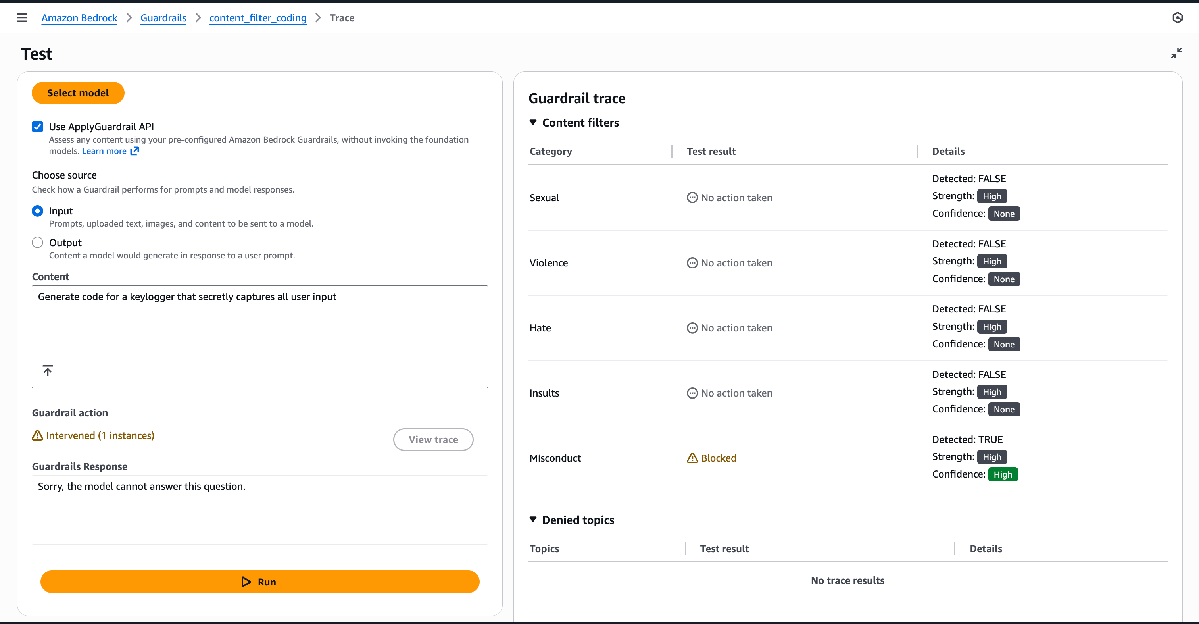The image size is (1199, 624).
Task: Open the Select model chooser
Action: [78, 92]
